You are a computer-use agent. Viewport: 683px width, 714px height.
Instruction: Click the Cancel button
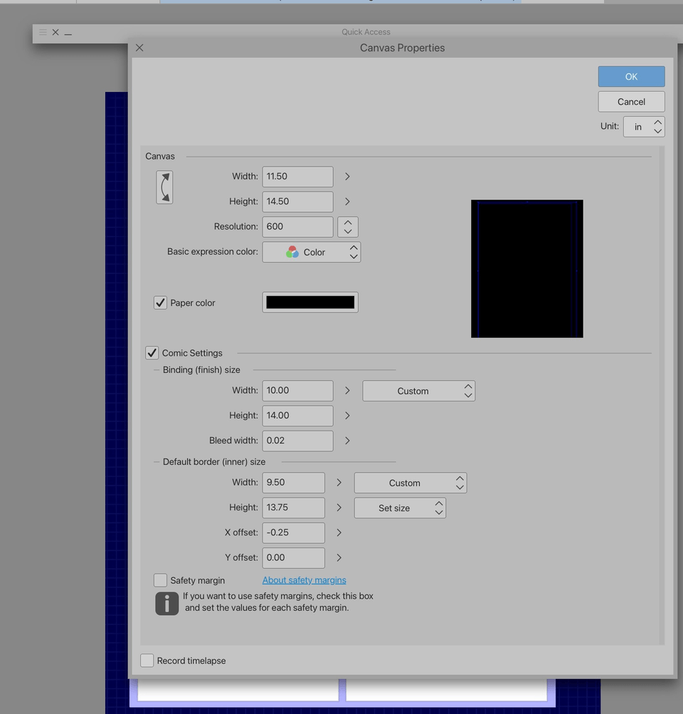click(x=631, y=102)
